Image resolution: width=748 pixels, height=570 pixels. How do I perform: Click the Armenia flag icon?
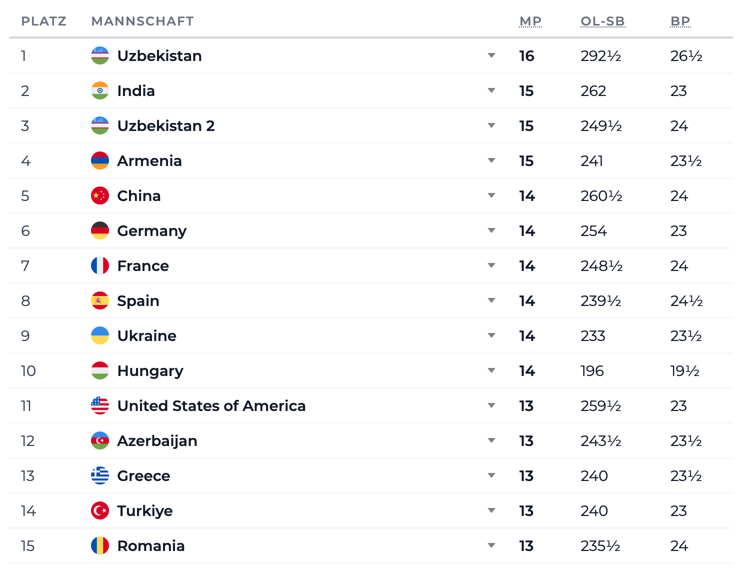[100, 160]
